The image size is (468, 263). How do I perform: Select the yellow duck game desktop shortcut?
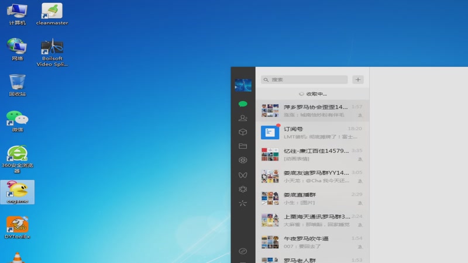coord(18,192)
